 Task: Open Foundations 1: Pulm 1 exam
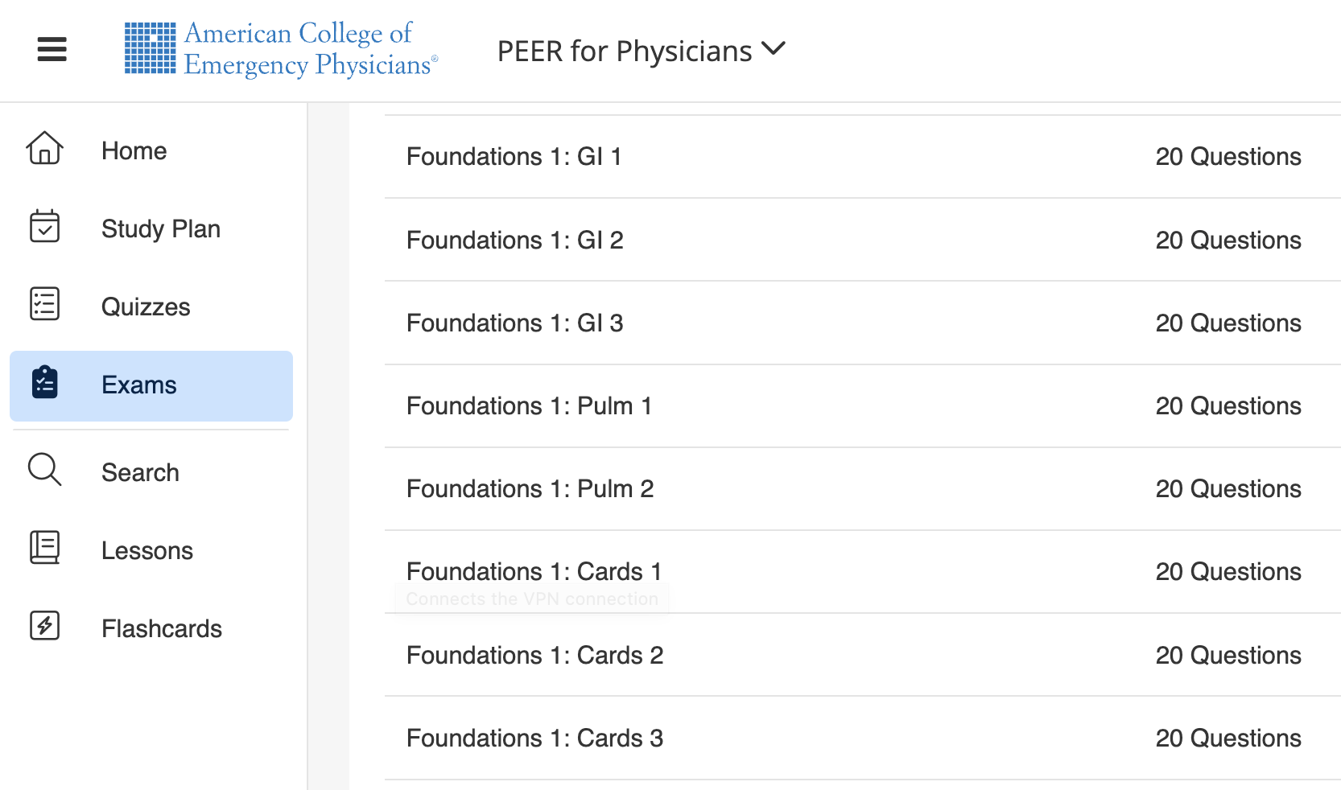[530, 405]
